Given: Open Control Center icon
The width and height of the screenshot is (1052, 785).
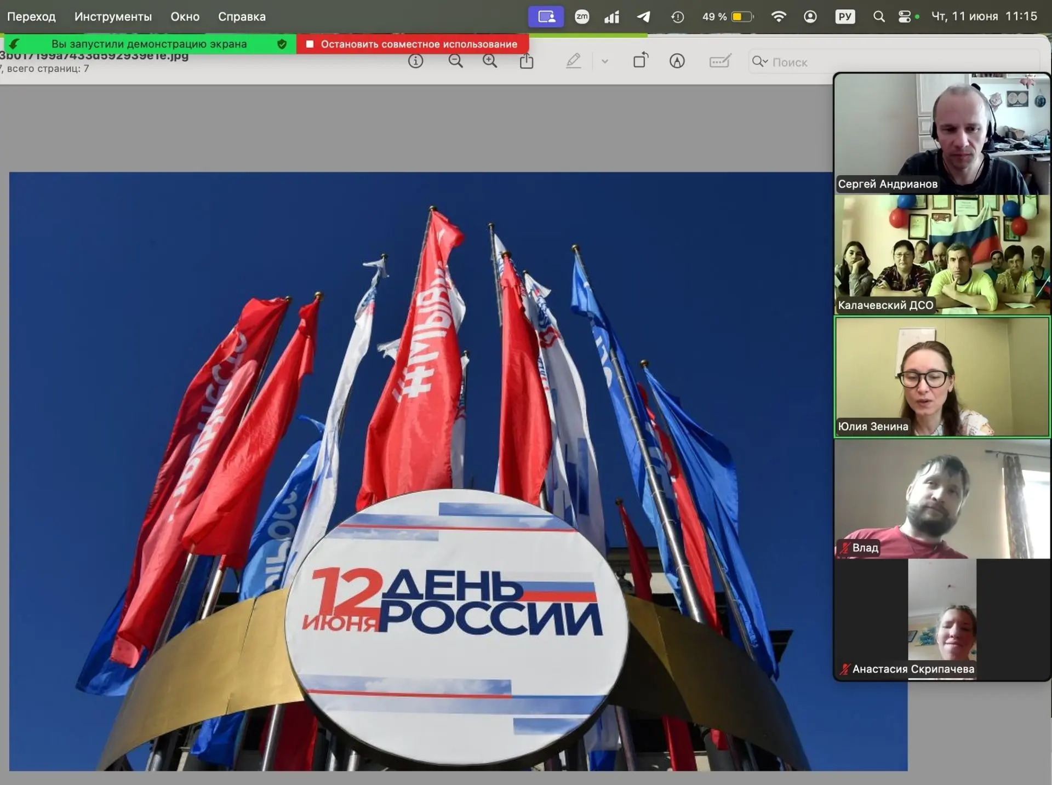Looking at the screenshot, I should tap(905, 16).
